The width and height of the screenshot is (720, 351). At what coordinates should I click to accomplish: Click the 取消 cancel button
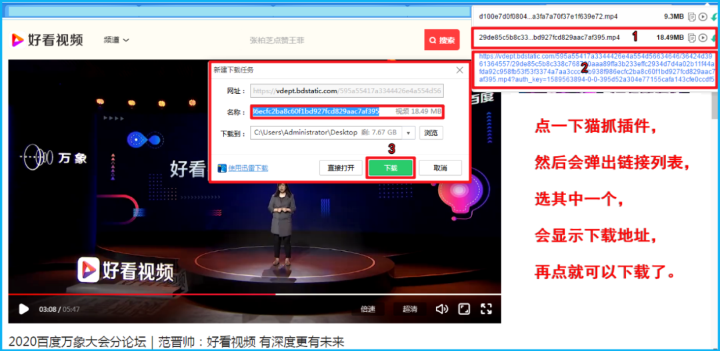(440, 168)
